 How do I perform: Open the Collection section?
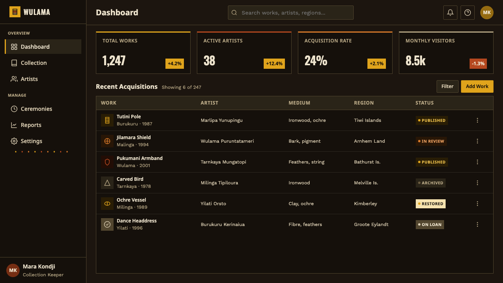(43, 63)
